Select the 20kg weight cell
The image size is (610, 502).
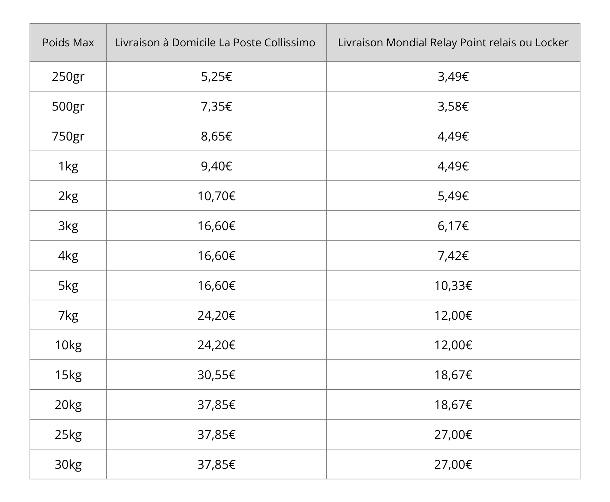pos(68,405)
